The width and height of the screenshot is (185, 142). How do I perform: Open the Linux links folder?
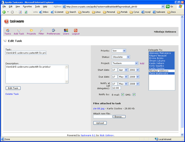pyautogui.click(x=96, y=12)
